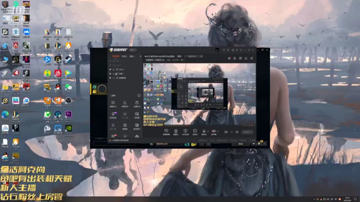The image size is (360, 202).
Task: Open the TV-shaped tool in third toolbox row
Action: [x=125, y=126]
